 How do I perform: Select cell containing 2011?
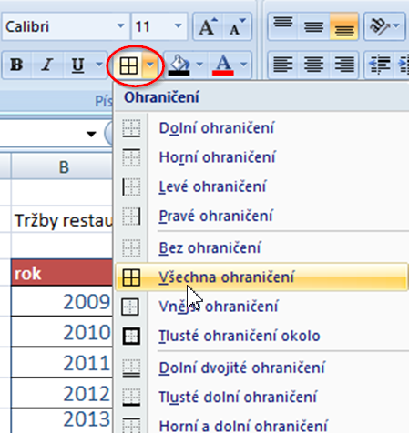[62, 363]
